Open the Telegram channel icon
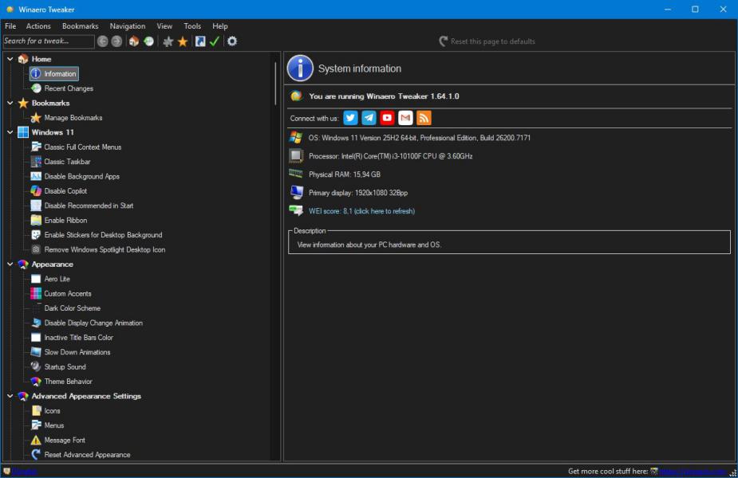This screenshot has width=738, height=478. click(369, 118)
